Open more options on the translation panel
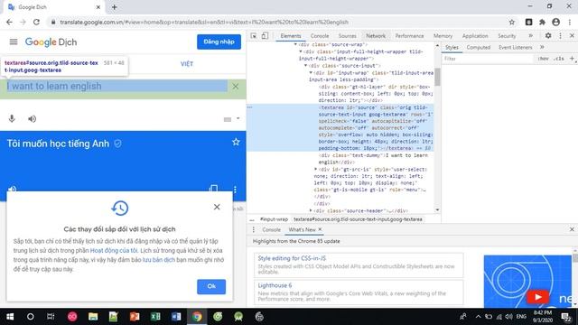 point(235,189)
